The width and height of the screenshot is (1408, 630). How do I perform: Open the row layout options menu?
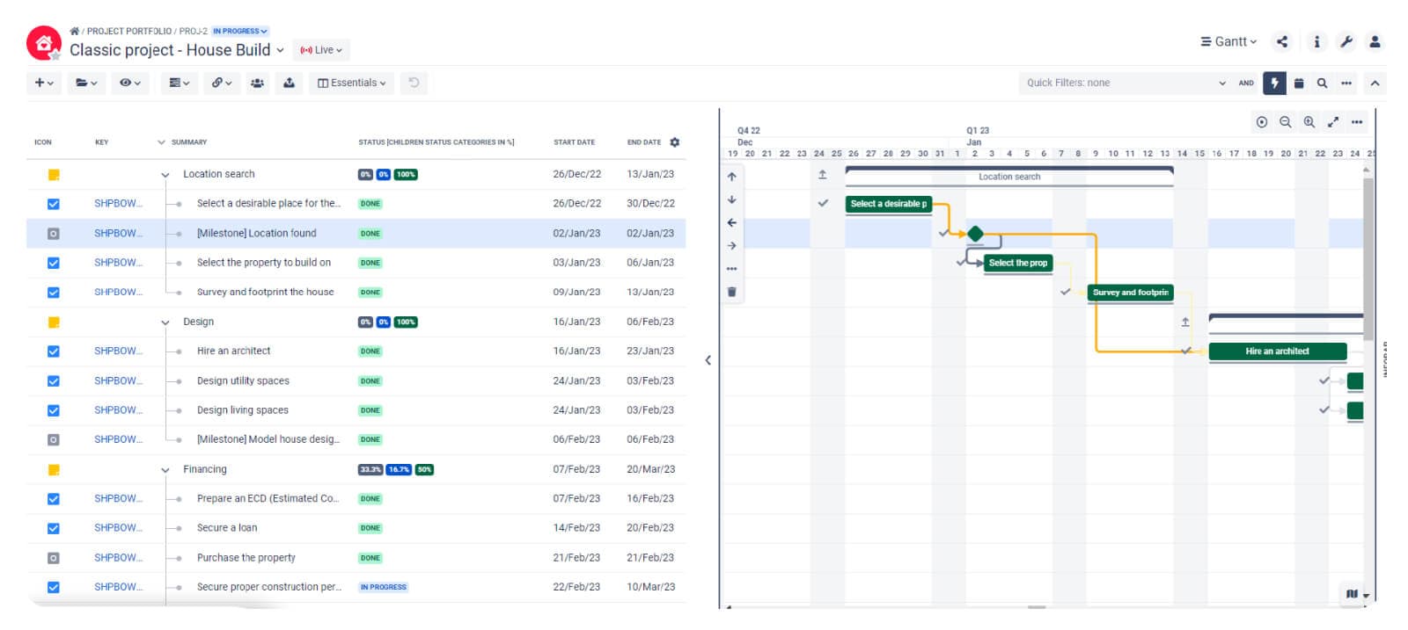(x=180, y=83)
